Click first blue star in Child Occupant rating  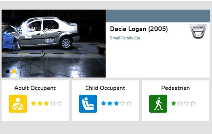(103, 103)
